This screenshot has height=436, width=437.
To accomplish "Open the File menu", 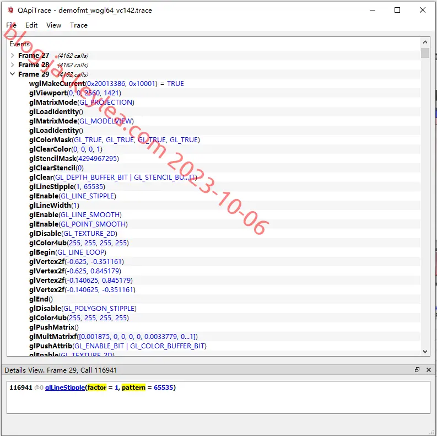I will (x=12, y=25).
